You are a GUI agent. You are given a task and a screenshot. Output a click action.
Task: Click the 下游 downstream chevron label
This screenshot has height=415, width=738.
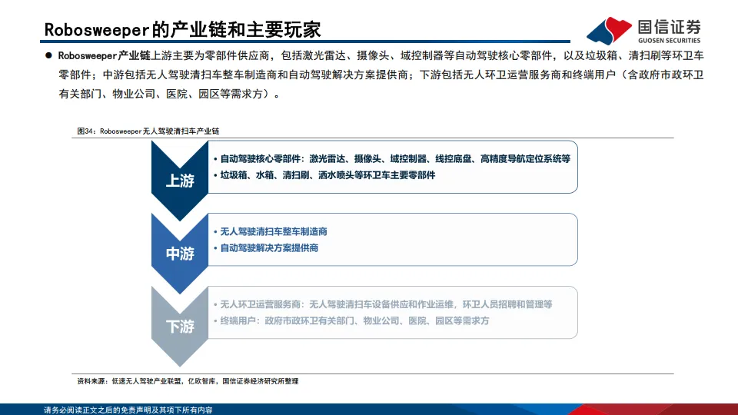(180, 326)
